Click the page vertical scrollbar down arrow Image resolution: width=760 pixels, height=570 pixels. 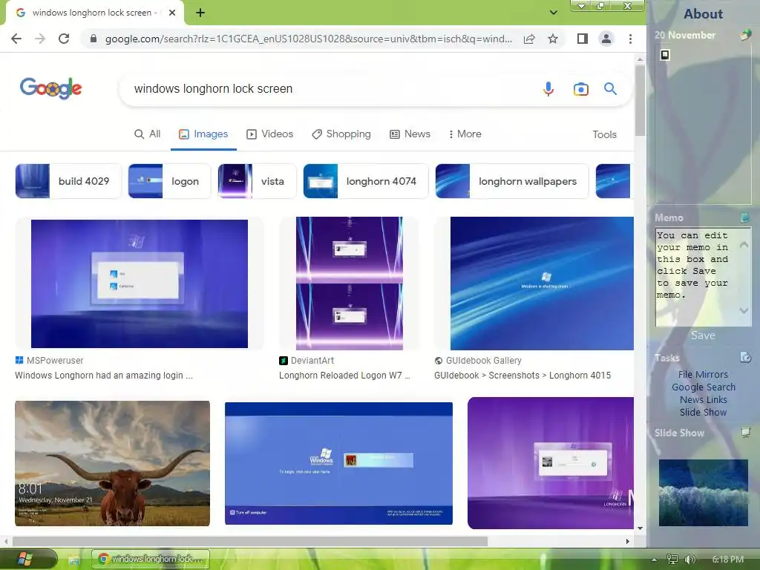click(x=640, y=528)
